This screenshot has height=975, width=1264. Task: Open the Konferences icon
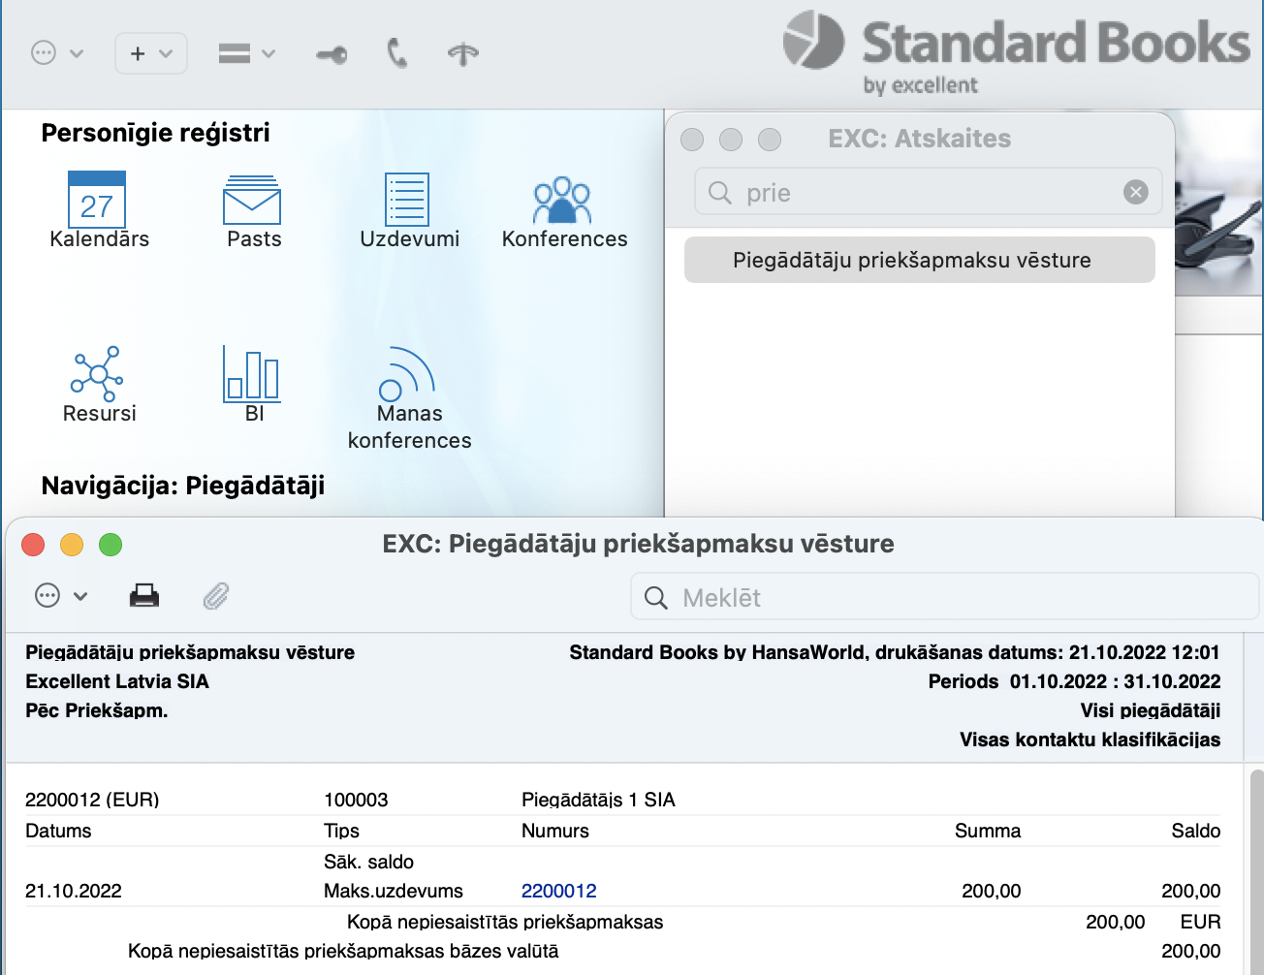click(x=562, y=201)
